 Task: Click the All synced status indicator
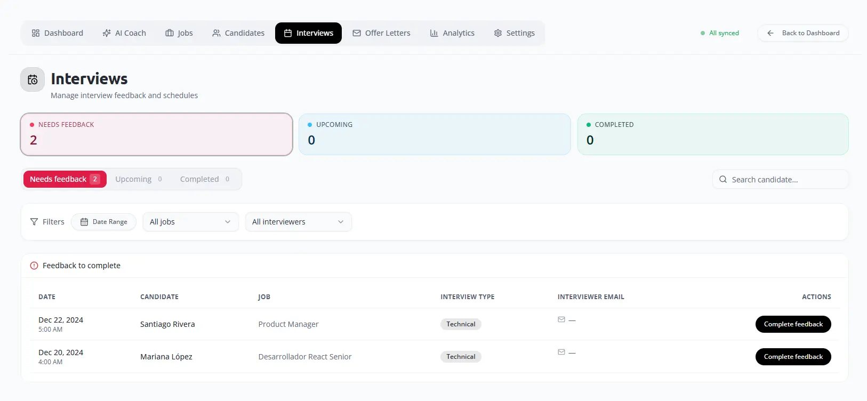(720, 33)
